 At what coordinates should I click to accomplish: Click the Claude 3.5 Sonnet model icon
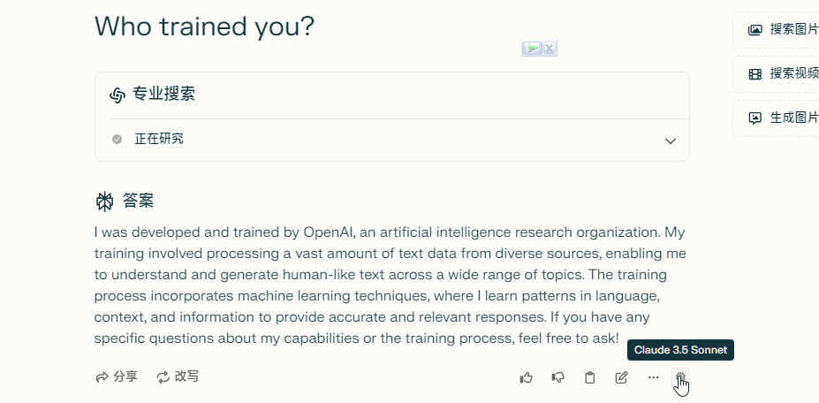click(680, 377)
